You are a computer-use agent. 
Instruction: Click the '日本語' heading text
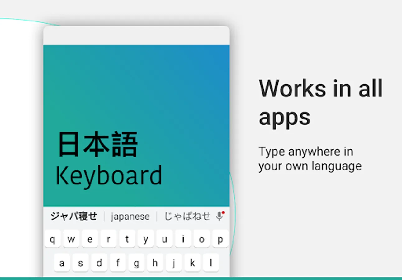tap(98, 145)
